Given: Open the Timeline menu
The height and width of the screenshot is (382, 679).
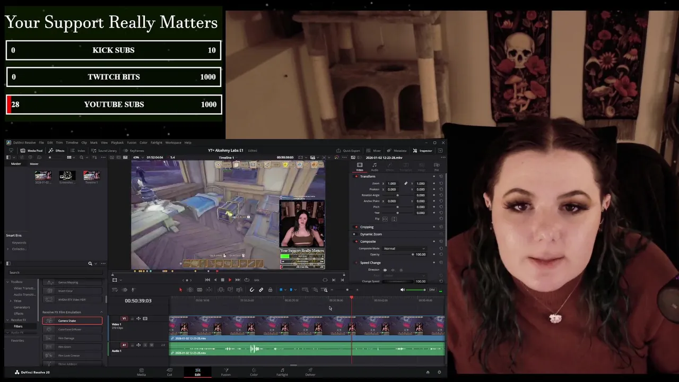Looking at the screenshot, I should (72, 142).
